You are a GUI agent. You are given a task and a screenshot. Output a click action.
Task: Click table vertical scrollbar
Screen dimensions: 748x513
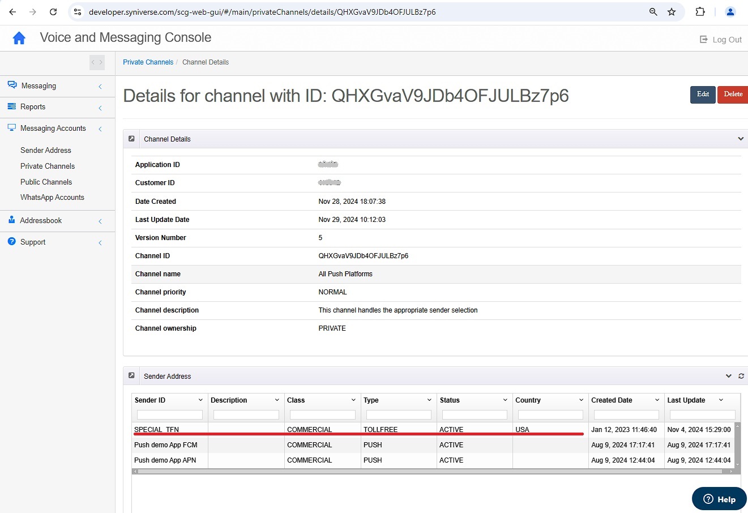[x=737, y=445]
